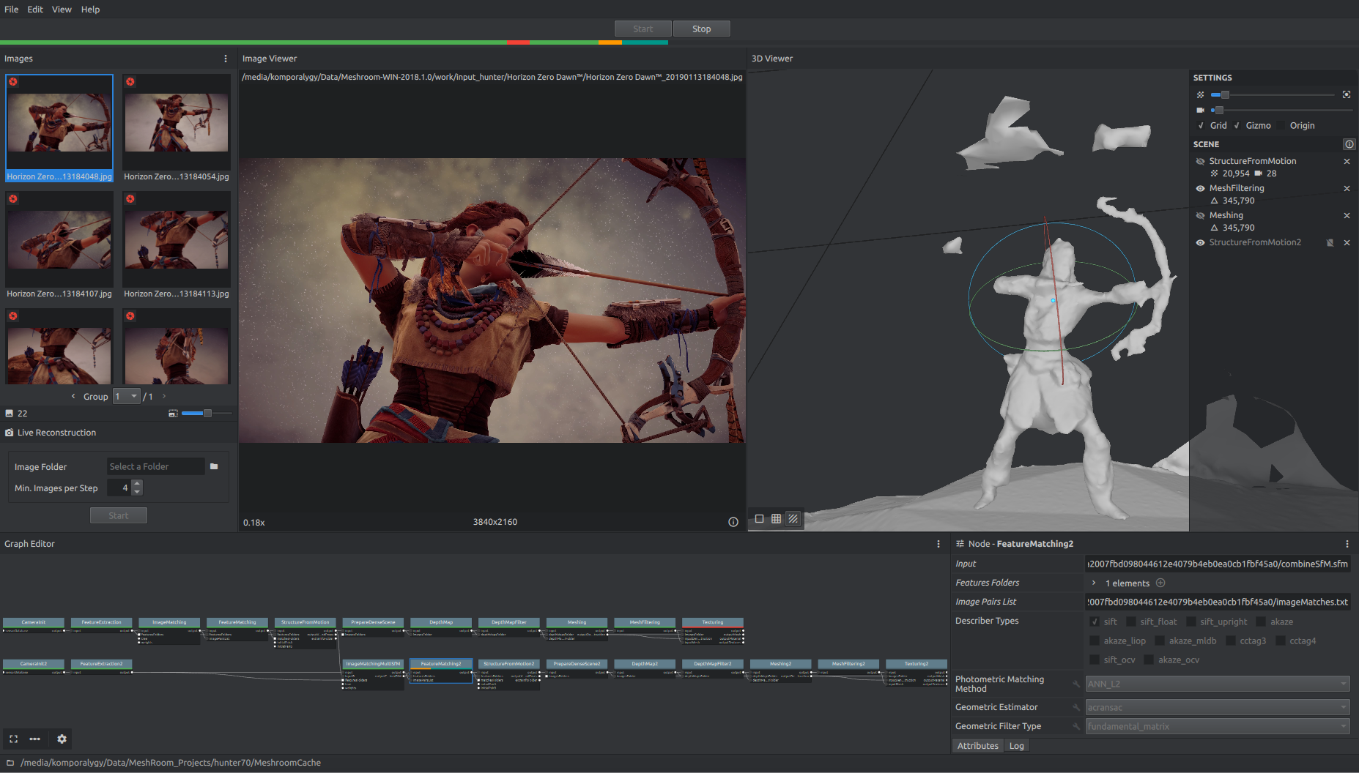Screen dimensions: 1359x773
Task: Expand the Features Folders elements list
Action: click(1094, 583)
